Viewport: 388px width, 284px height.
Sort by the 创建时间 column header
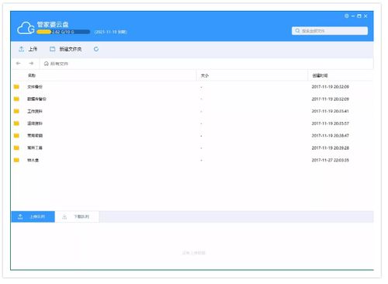[x=320, y=75]
